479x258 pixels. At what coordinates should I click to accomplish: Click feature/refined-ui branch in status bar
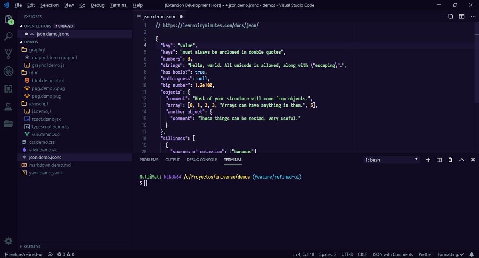(x=24, y=254)
